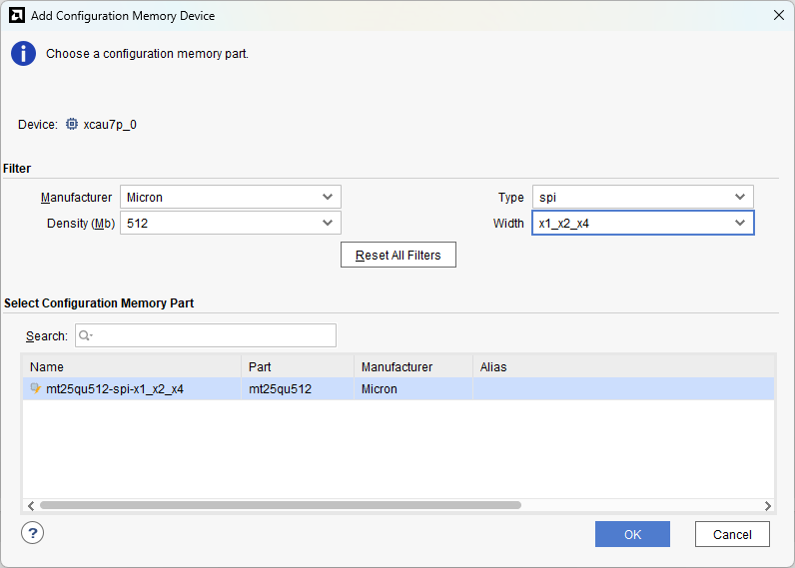Expand the Type dropdown
This screenshot has width=795, height=568.
pos(642,197)
